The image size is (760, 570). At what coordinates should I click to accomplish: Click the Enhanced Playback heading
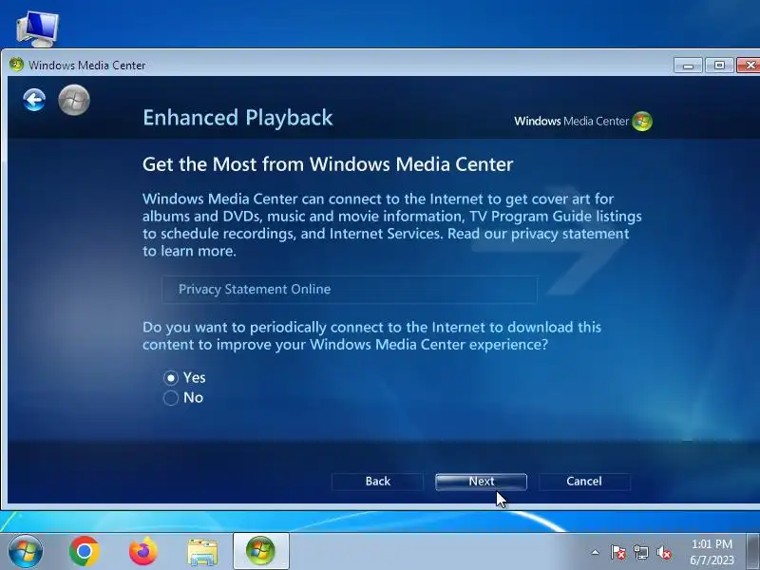pyautogui.click(x=238, y=118)
